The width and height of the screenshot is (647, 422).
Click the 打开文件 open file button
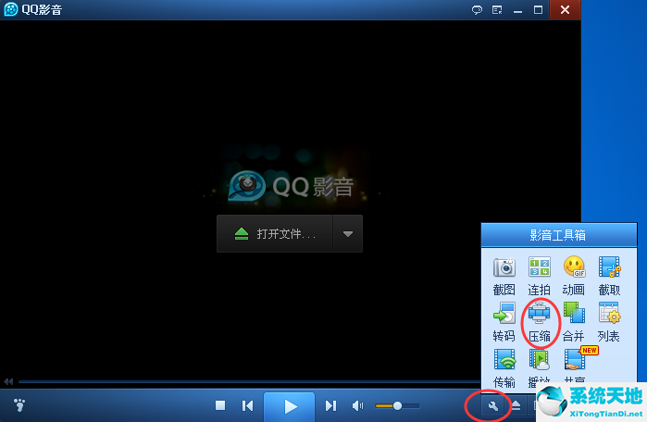276,234
